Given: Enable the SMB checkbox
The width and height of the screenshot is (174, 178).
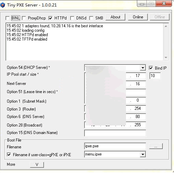Looking at the screenshot, I should pos(91,18).
